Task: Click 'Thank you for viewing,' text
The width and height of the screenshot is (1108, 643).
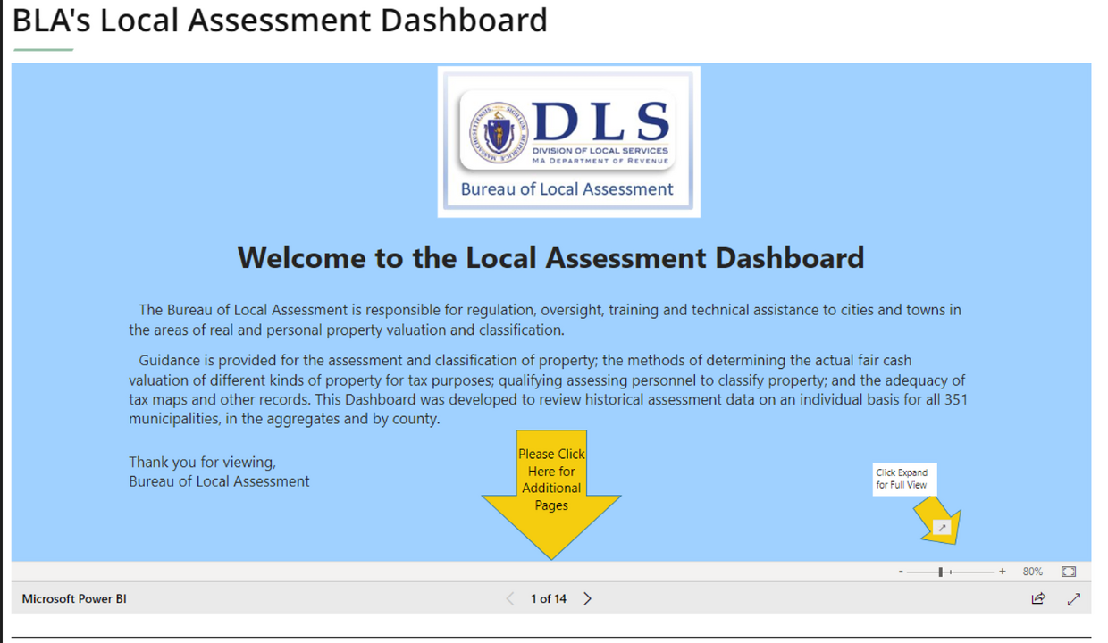Action: click(x=202, y=462)
